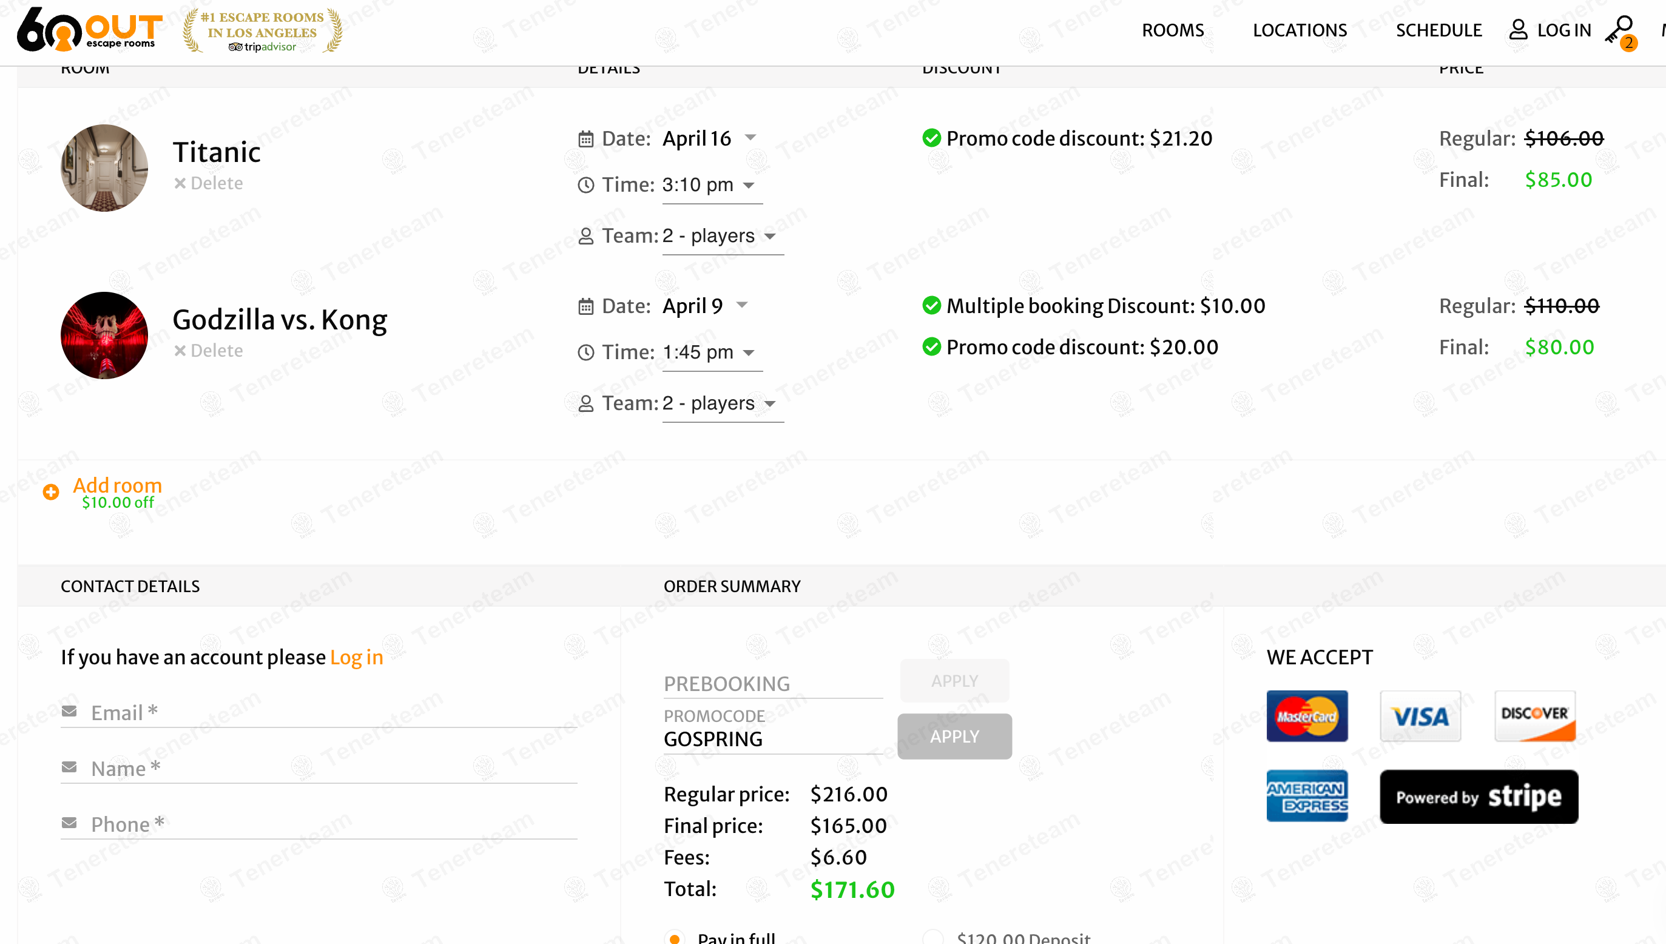Focus the Email input field
Screen dimensions: 1666x944
click(x=331, y=712)
